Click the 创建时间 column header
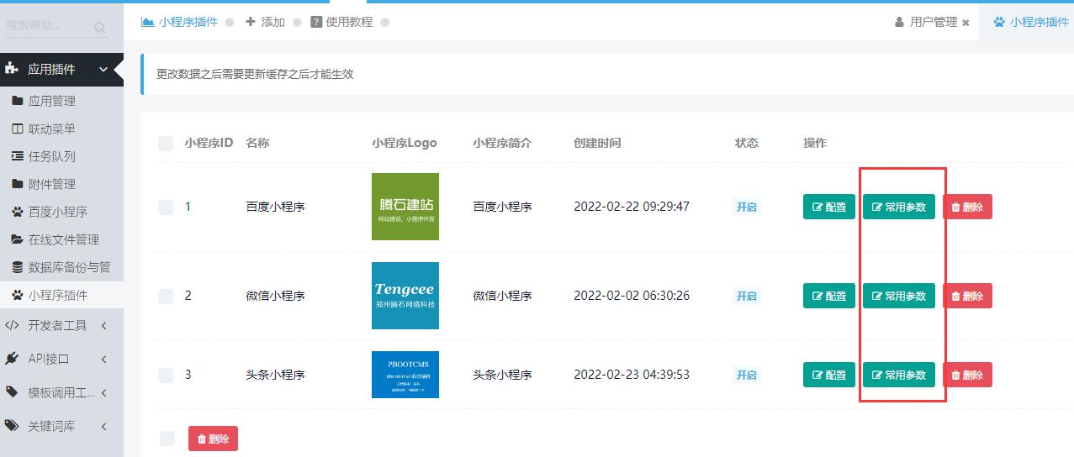 pos(597,143)
